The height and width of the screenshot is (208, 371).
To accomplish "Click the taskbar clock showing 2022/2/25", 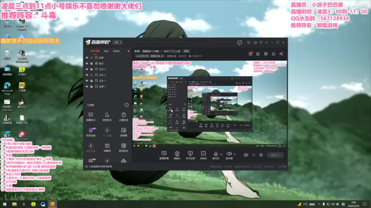I will coord(353,204).
